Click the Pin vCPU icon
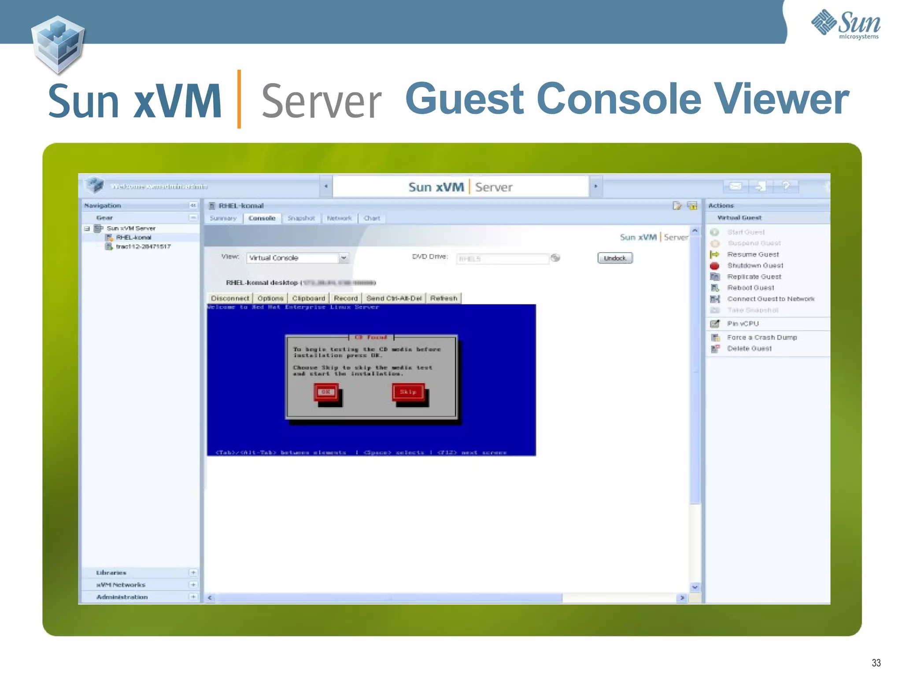The height and width of the screenshot is (676, 902). coord(715,324)
